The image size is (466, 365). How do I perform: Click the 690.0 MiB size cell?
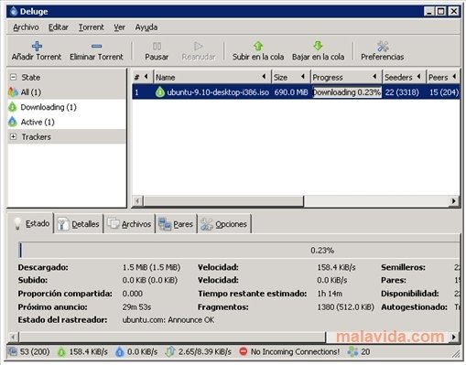click(291, 92)
